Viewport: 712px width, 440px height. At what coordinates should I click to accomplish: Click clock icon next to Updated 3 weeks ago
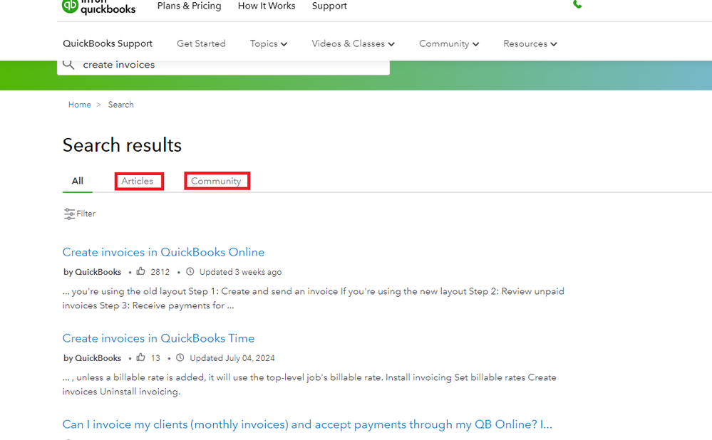pos(190,271)
